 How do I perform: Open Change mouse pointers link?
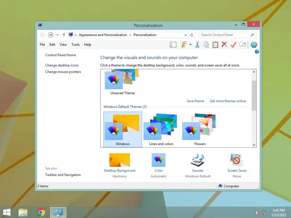click(x=63, y=72)
